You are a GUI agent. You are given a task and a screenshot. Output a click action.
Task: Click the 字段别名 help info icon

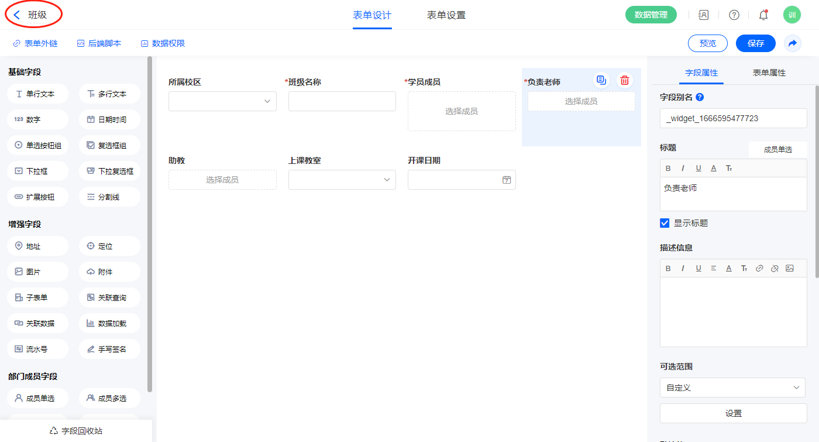coord(700,97)
